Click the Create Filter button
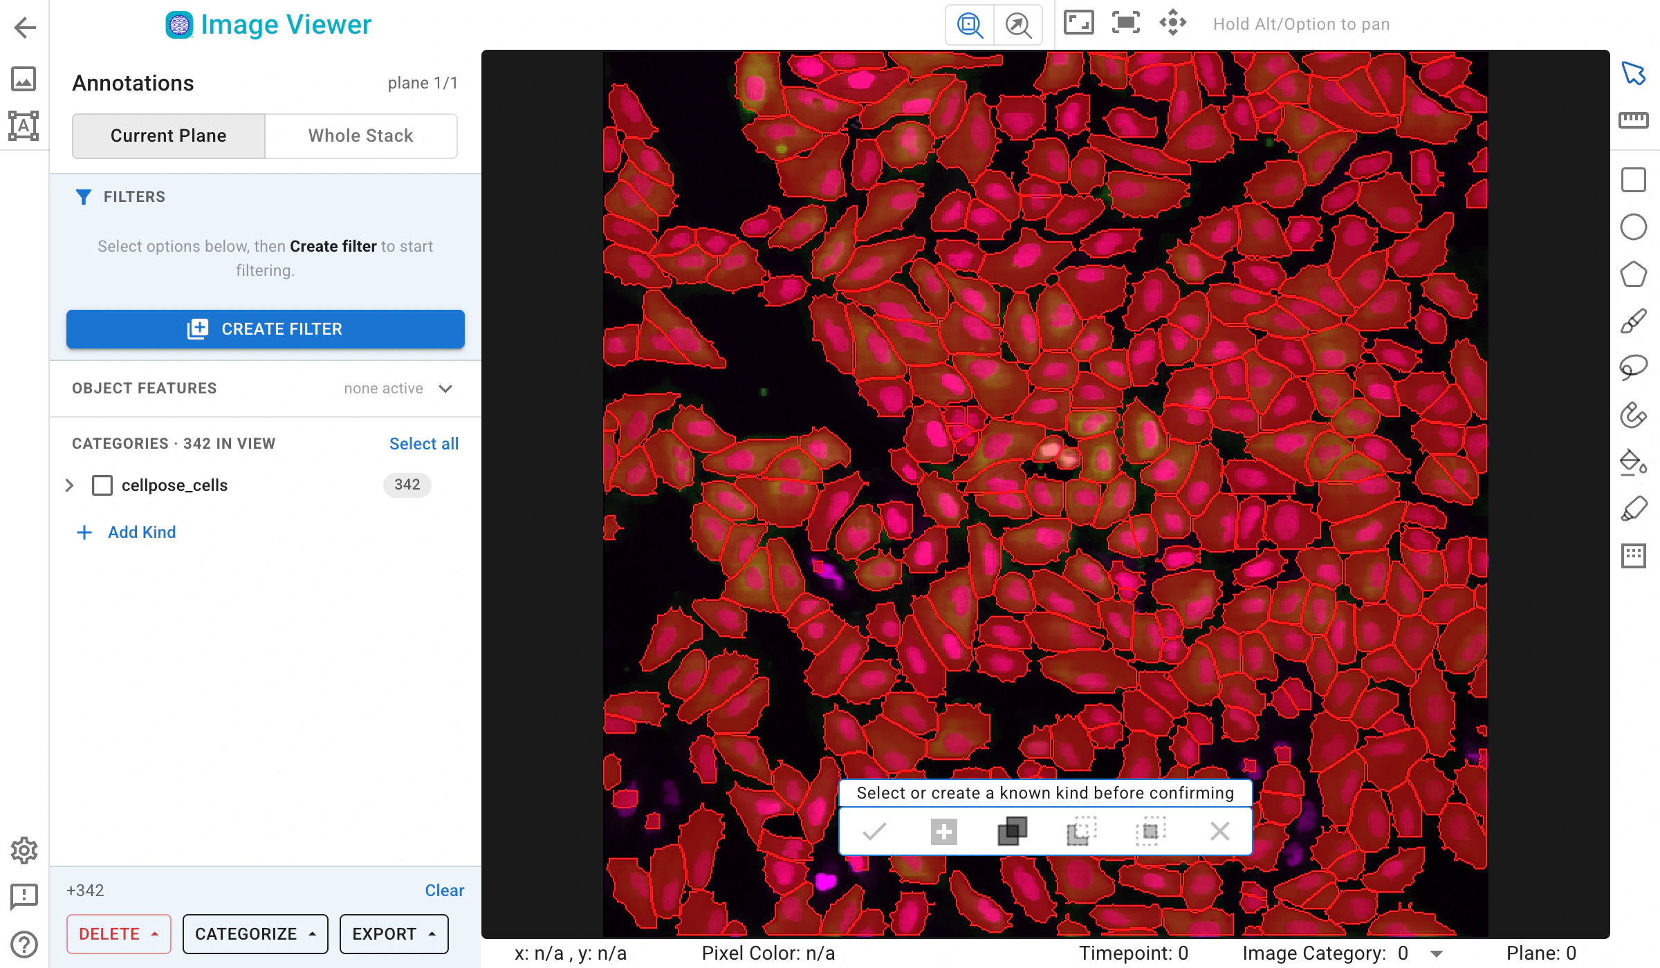This screenshot has width=1660, height=968. pyautogui.click(x=266, y=329)
